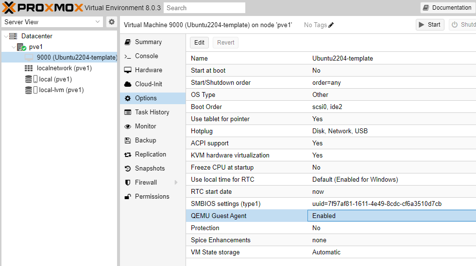Screen dimensions: 476x266
Task: Click the SMBIOS uuid value
Action: (x=377, y=203)
